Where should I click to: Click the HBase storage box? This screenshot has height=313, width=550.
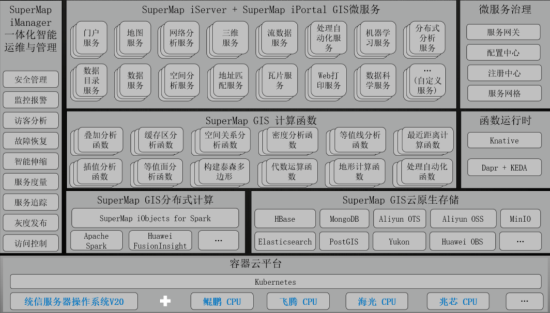point(285,219)
